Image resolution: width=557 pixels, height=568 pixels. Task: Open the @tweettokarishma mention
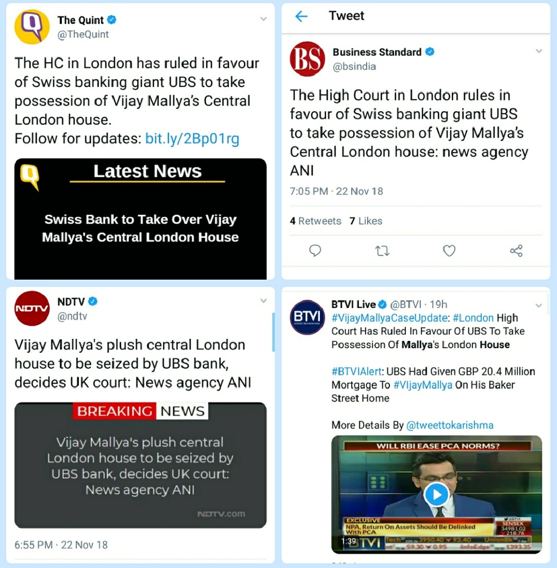(450, 425)
